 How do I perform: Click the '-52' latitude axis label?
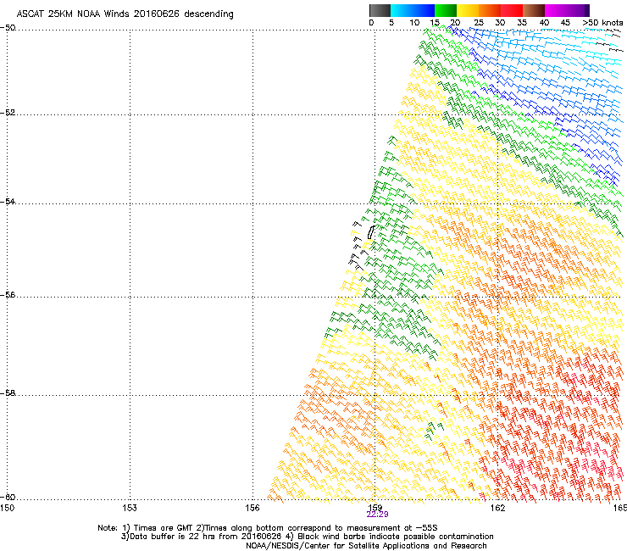[x=8, y=113]
